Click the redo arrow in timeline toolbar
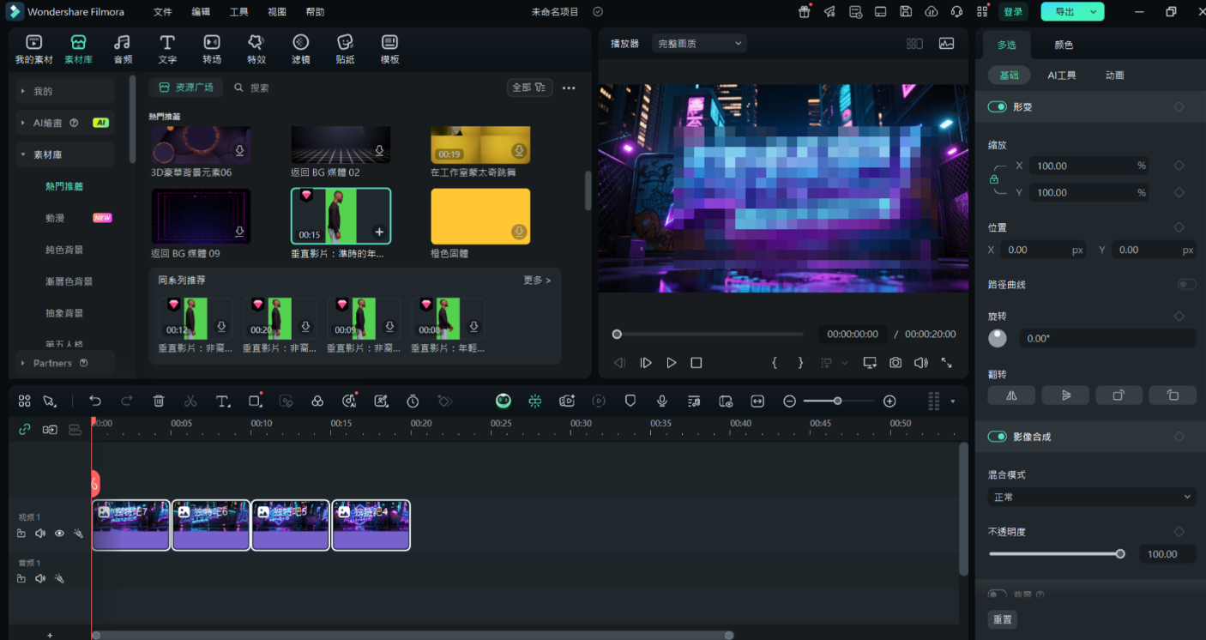1206x640 pixels. 127,401
